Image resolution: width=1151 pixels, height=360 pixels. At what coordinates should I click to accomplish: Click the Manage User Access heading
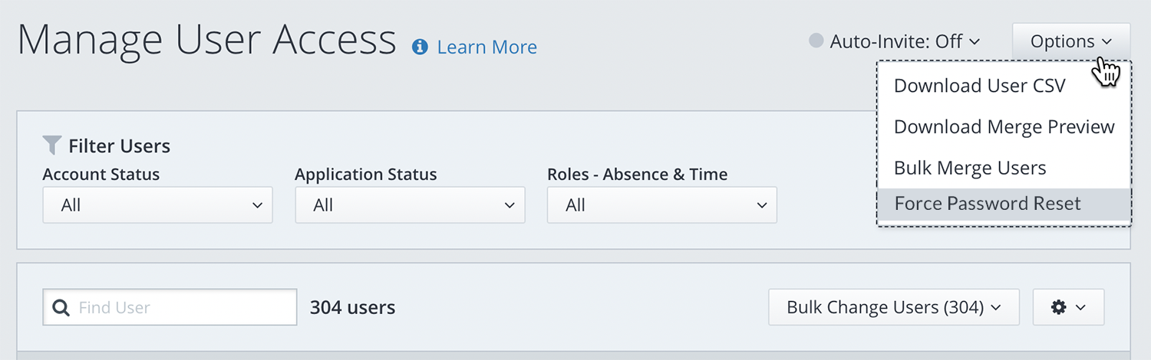click(206, 41)
